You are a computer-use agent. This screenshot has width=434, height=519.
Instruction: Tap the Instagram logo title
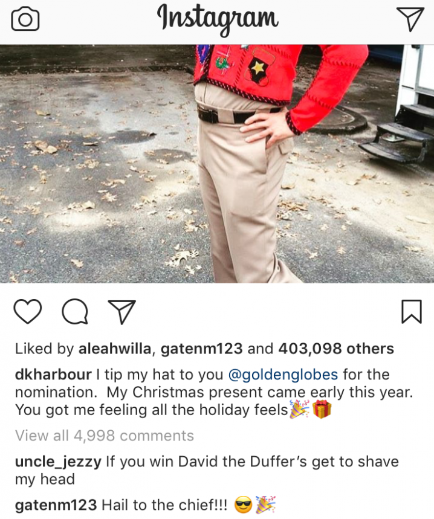[218, 19]
